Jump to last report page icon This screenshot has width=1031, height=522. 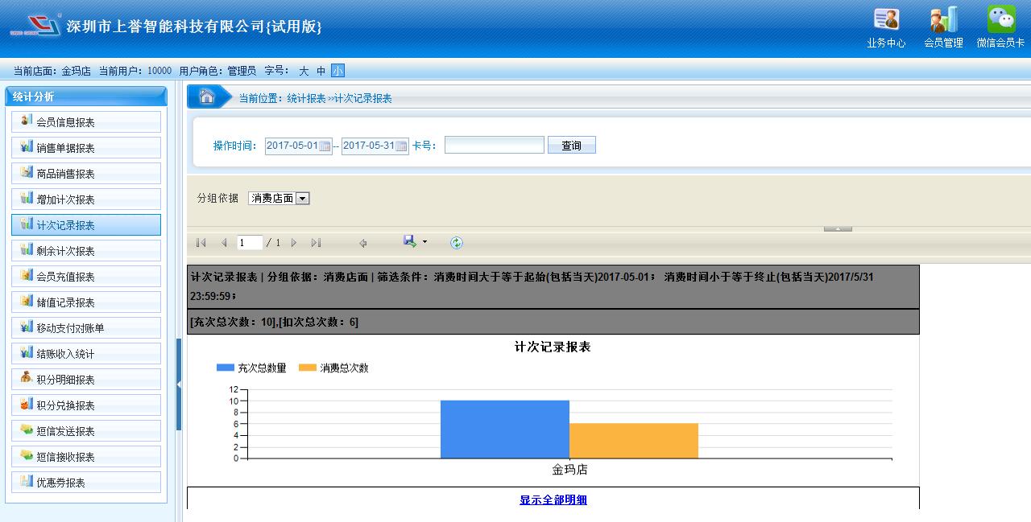(316, 243)
